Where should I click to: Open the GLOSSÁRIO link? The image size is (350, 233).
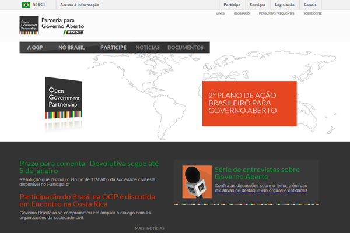point(242,13)
